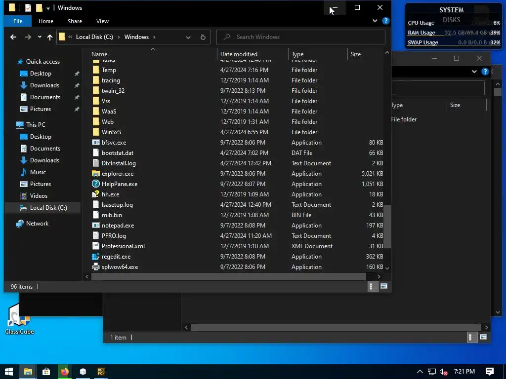Select HelpPane.exe icon

[x=95, y=184]
